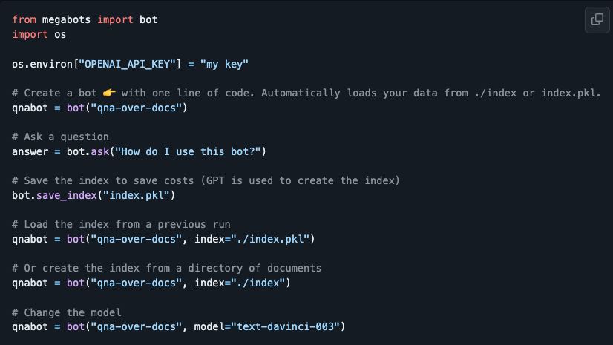Click the pointing hand emoji in comment
Image resolution: width=613 pixels, height=345 pixels.
point(109,93)
